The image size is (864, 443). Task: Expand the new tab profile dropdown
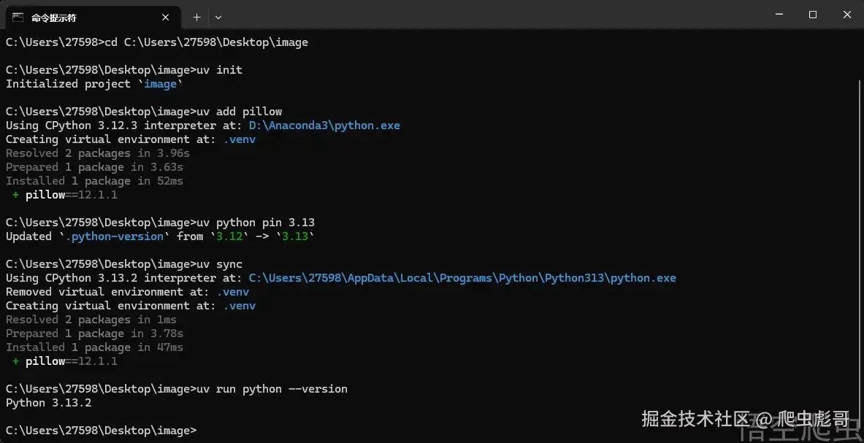[x=218, y=18]
